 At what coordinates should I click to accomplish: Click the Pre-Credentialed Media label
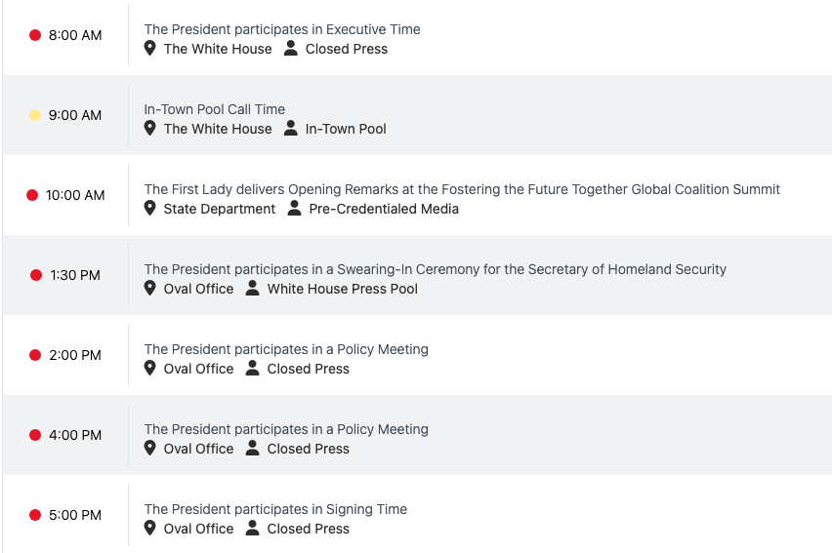pos(384,209)
